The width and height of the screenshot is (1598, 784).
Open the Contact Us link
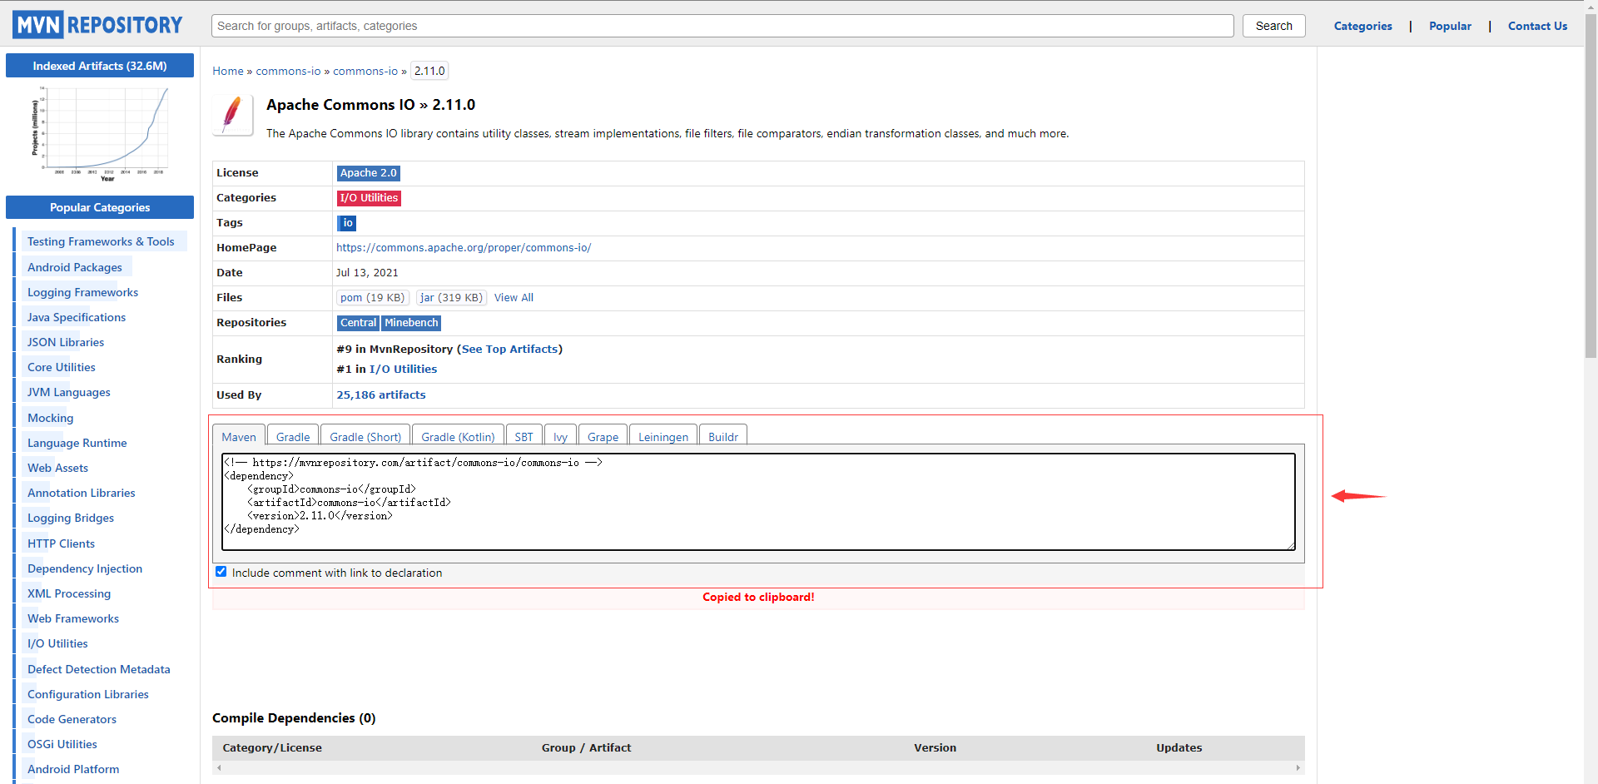click(x=1537, y=26)
